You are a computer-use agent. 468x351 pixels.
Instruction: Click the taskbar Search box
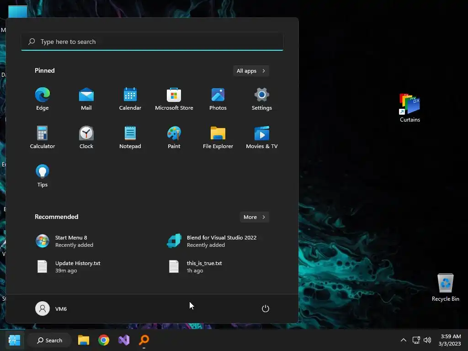coord(49,340)
